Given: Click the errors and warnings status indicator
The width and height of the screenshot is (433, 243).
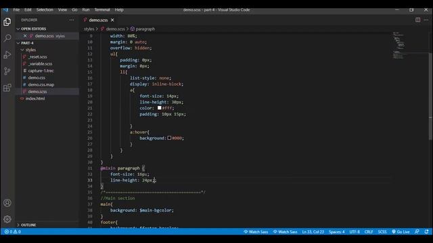Looking at the screenshot, I should pyautogui.click(x=13, y=232).
